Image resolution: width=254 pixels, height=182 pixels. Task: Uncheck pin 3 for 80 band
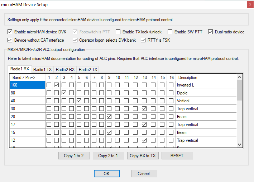(64, 93)
